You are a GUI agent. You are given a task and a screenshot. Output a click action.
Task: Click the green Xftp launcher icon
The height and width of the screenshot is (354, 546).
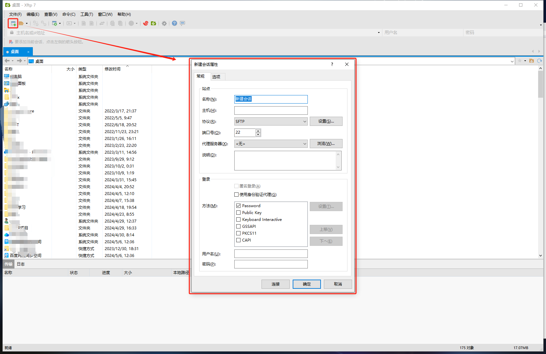pos(154,24)
